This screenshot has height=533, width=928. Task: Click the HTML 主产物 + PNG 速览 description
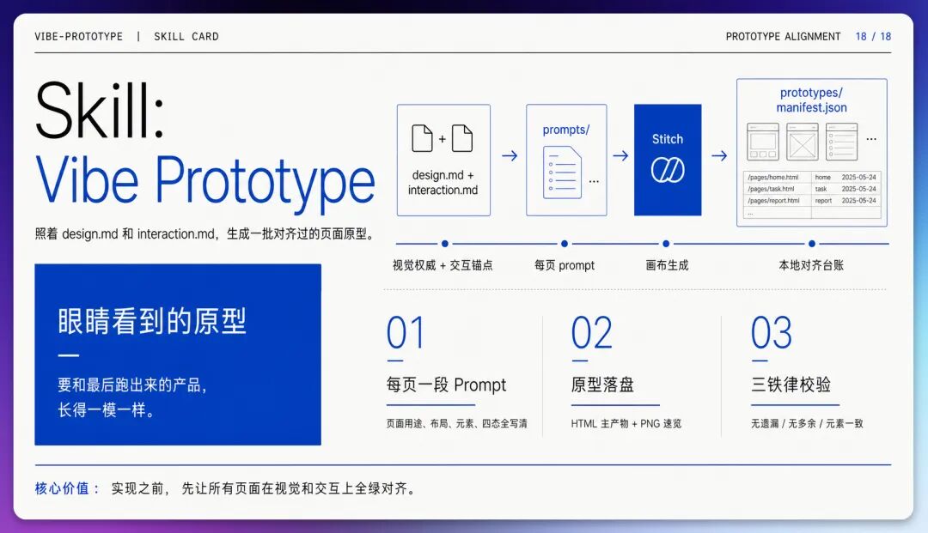pos(626,424)
